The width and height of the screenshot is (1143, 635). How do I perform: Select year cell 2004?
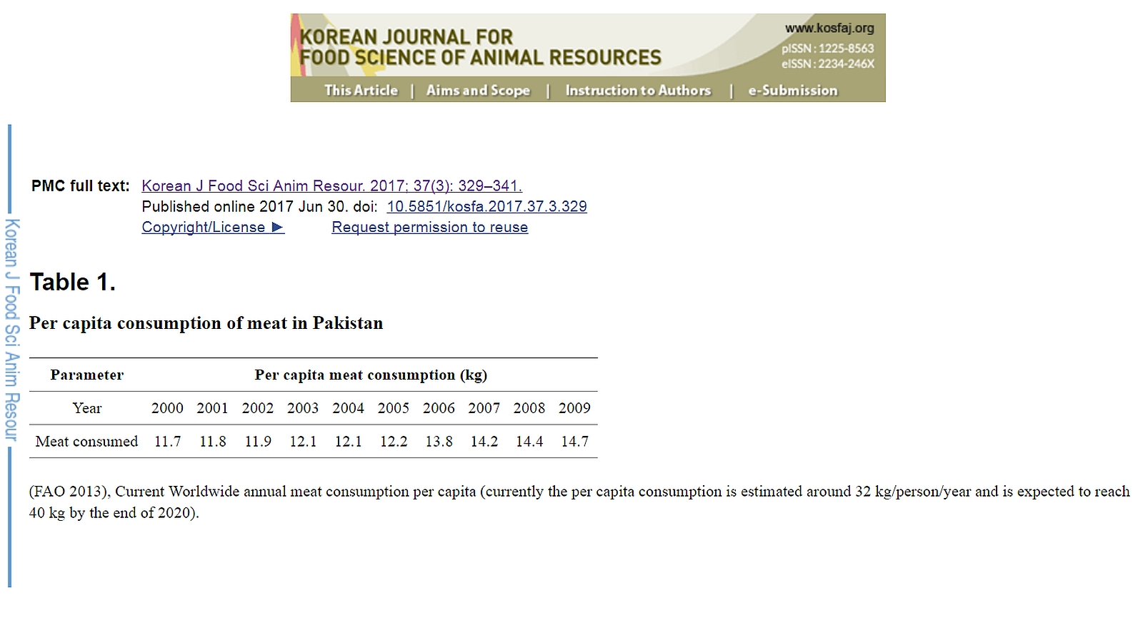pos(348,408)
